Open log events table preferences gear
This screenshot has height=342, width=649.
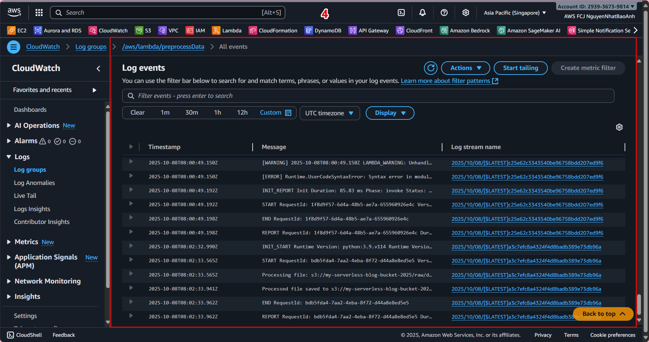[619, 127]
